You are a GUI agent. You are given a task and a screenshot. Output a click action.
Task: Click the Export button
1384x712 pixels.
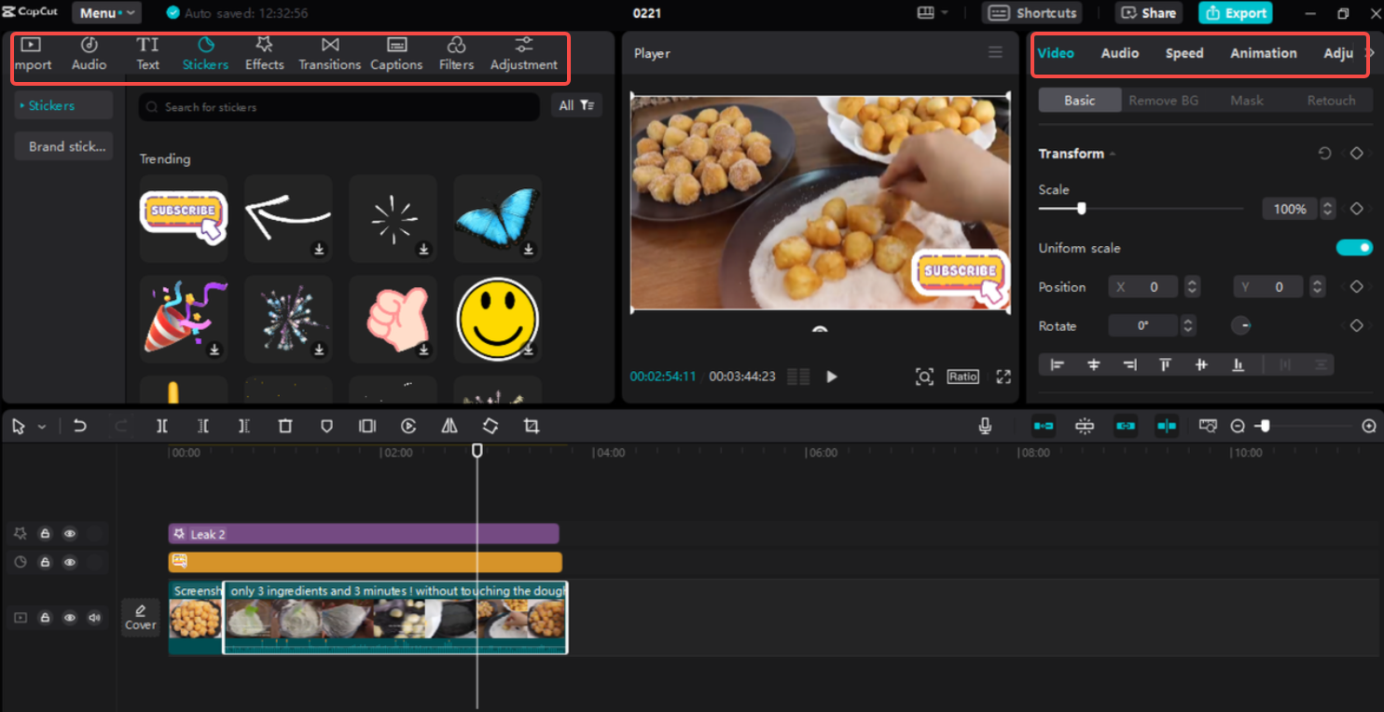tap(1236, 13)
